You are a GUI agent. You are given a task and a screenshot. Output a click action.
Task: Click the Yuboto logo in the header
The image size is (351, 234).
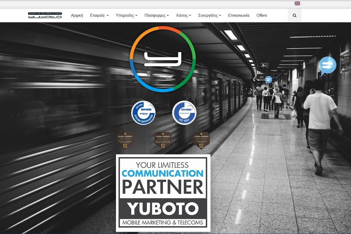[45, 16]
